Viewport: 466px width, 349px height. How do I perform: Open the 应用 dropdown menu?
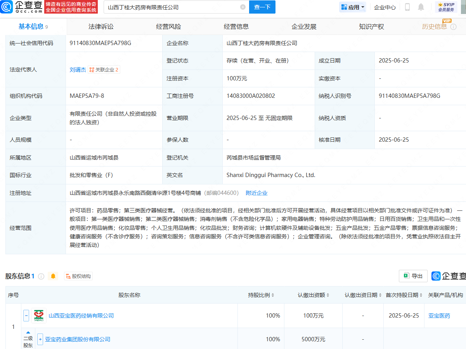pyautogui.click(x=353, y=7)
